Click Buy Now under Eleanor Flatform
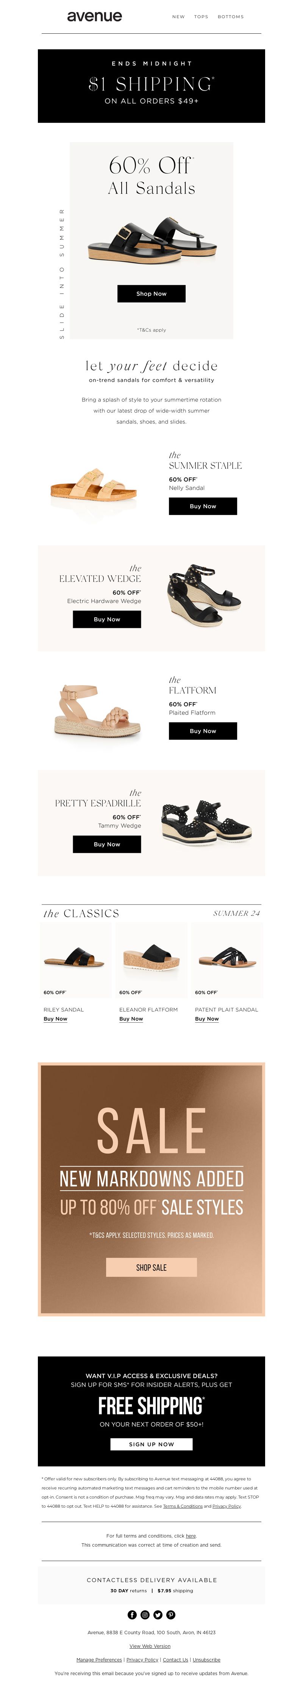 pyautogui.click(x=131, y=1019)
